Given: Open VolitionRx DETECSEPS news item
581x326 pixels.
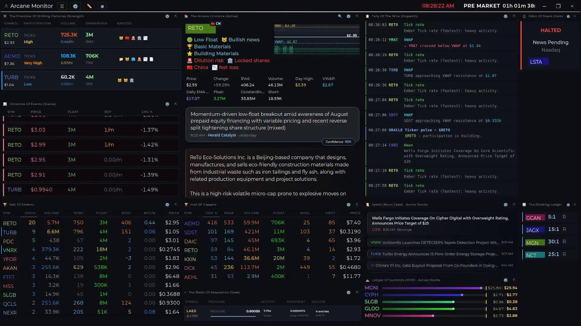Looking at the screenshot, I should click(442, 243).
